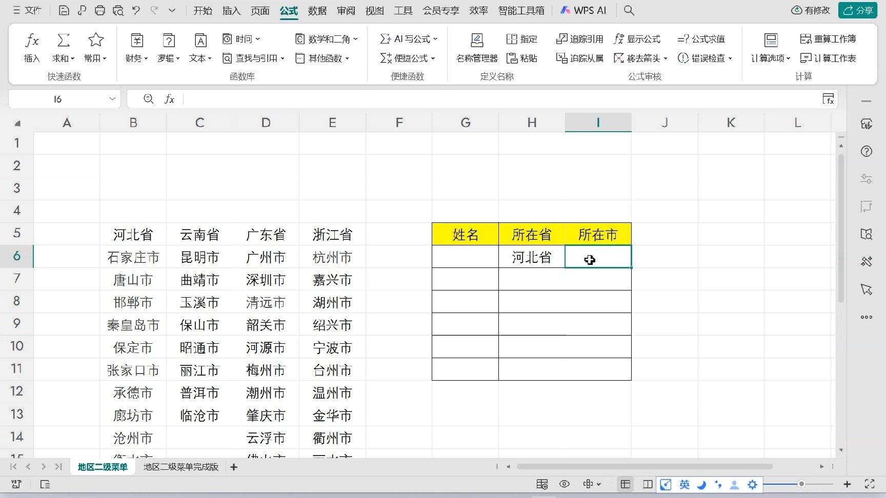Click the 查找与引用 (Lookup & Reference) button
This screenshot has width=886, height=498.
252,58
